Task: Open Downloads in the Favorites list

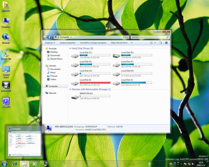Action: [x=55, y=55]
